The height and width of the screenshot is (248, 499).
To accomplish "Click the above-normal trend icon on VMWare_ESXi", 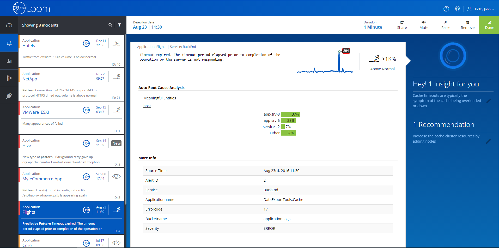I will pyautogui.click(x=116, y=110).
